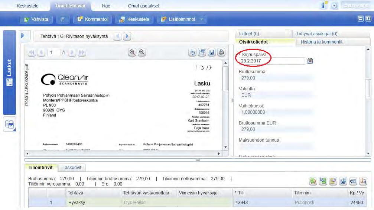
Task: Open Omat asetukset tab
Action: pos(144,6)
